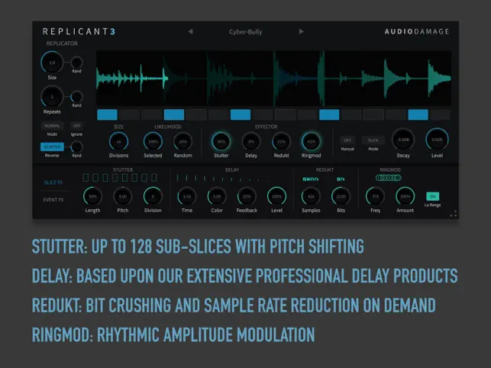Click the sample-rate display above Samples knob
The height and width of the screenshot is (368, 491).
tap(311, 179)
